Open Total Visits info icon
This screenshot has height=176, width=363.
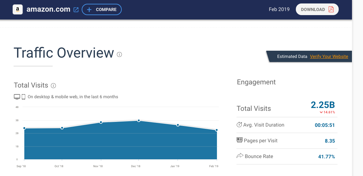click(53, 86)
